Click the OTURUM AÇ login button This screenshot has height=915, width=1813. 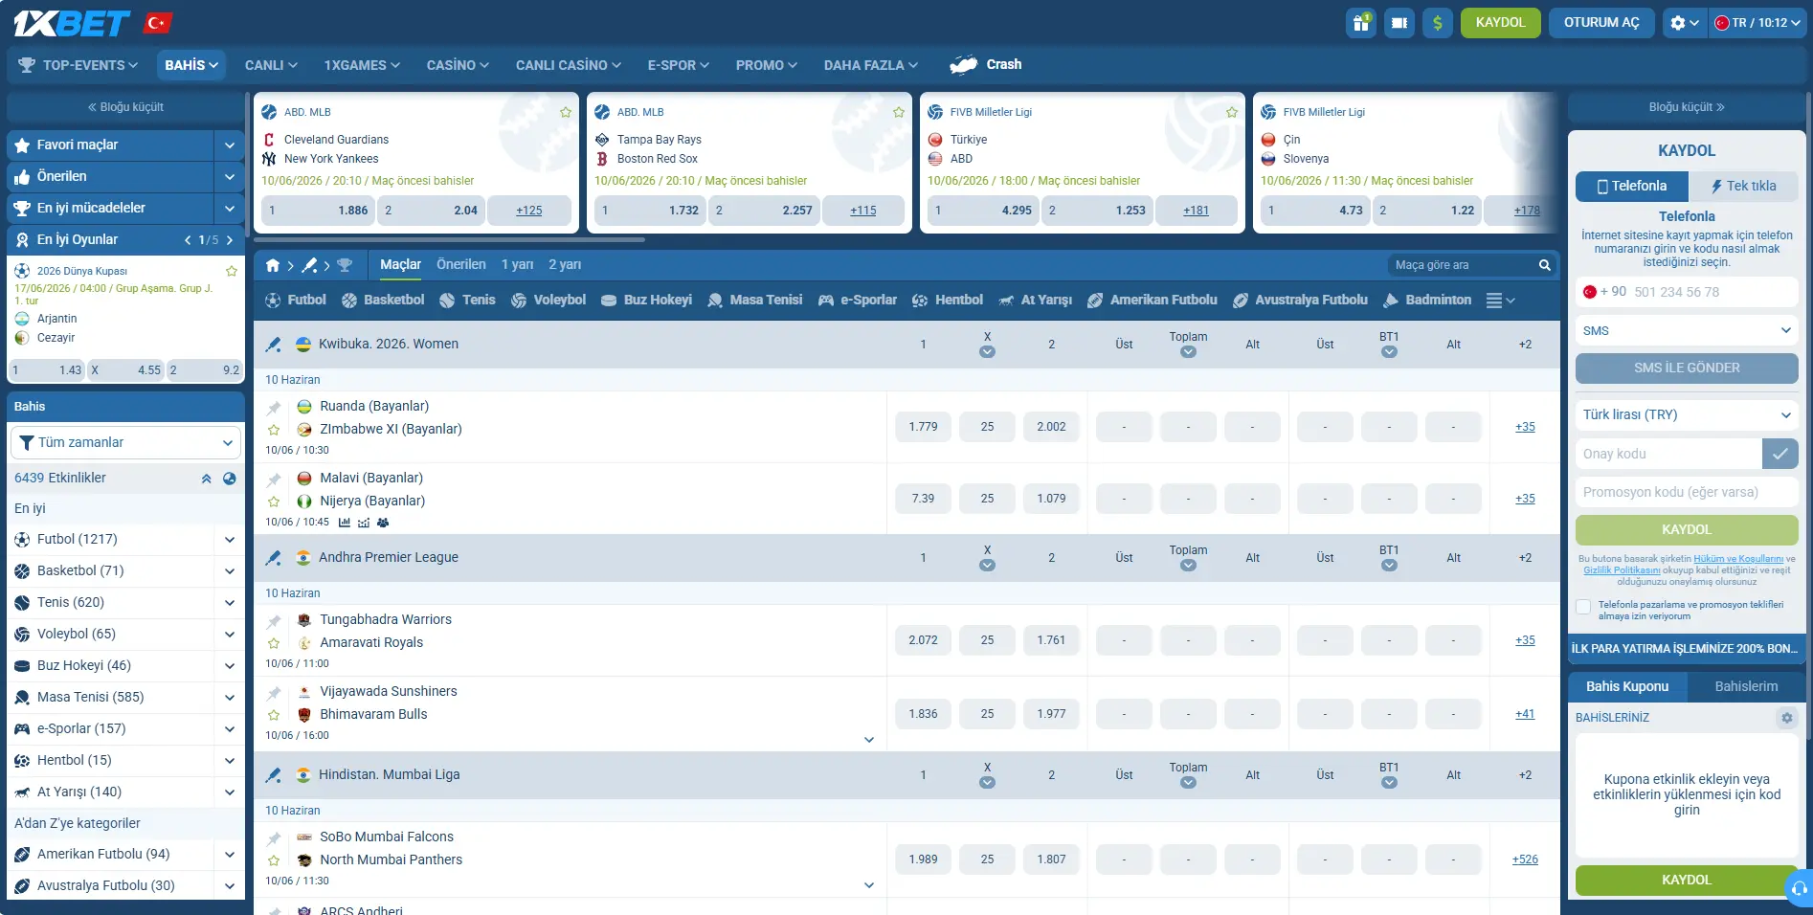tap(1601, 23)
